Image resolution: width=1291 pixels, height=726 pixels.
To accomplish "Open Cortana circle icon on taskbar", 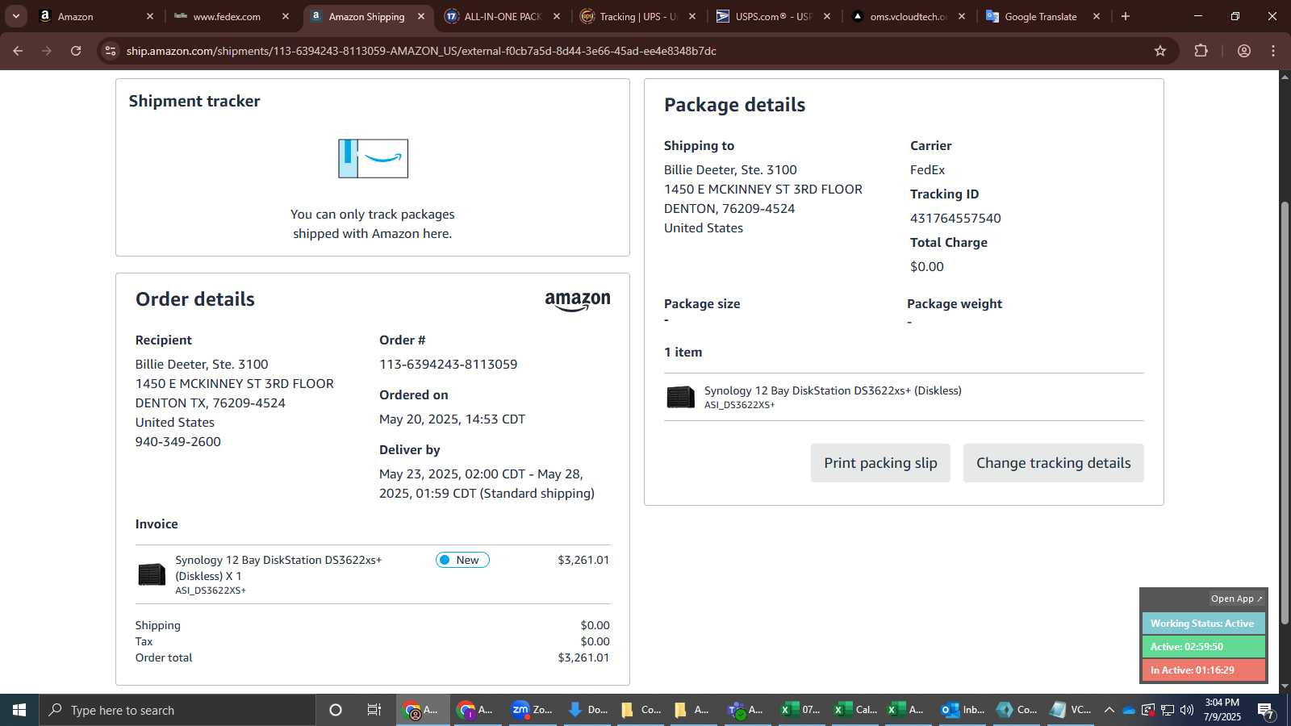I will click(x=336, y=710).
